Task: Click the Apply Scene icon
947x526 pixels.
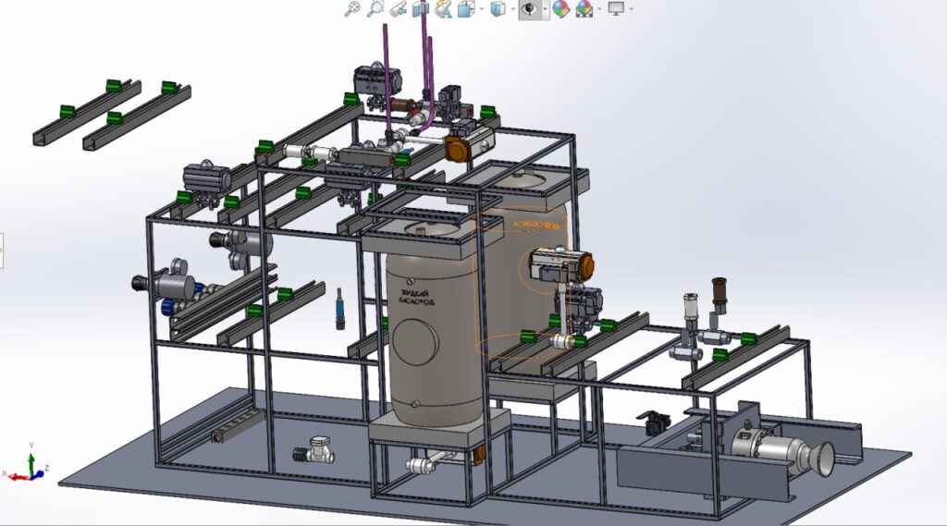Action: [x=584, y=9]
